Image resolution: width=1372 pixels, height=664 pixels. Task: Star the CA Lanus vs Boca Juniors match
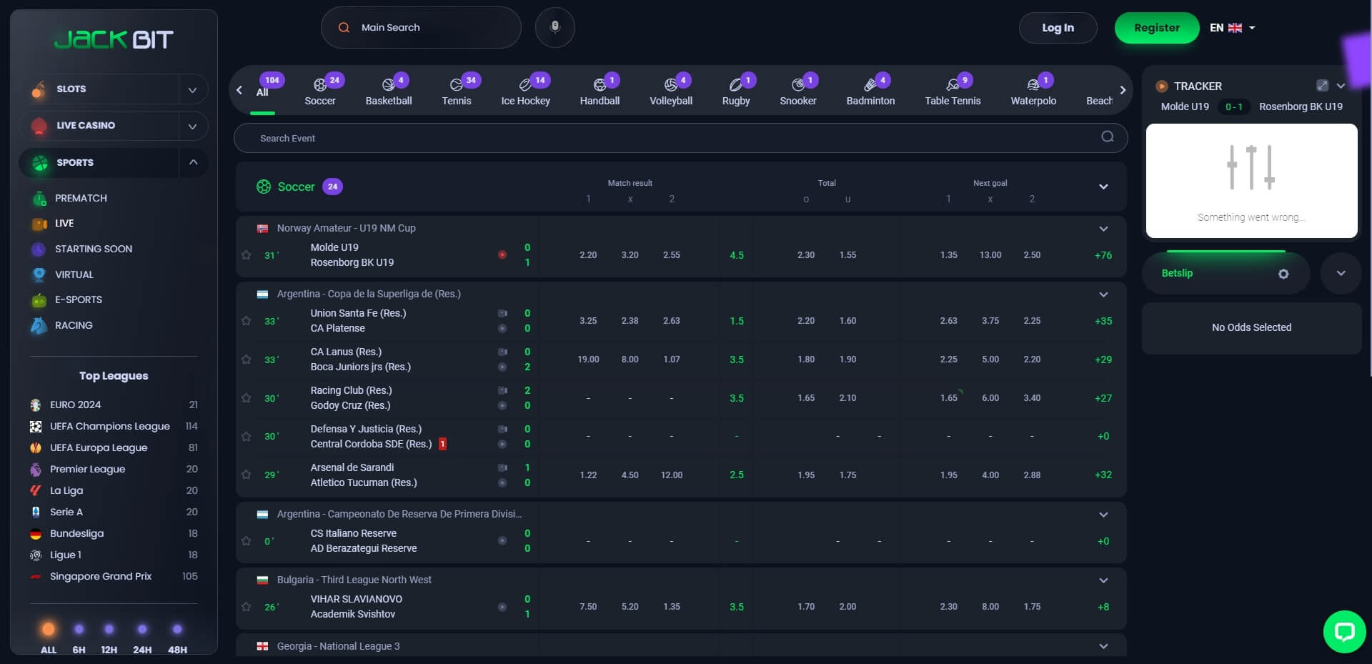click(247, 360)
